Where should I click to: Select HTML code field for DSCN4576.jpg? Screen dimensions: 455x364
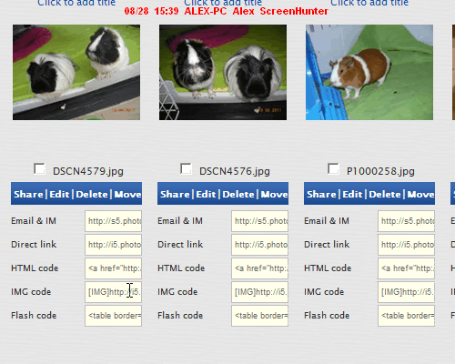click(260, 268)
